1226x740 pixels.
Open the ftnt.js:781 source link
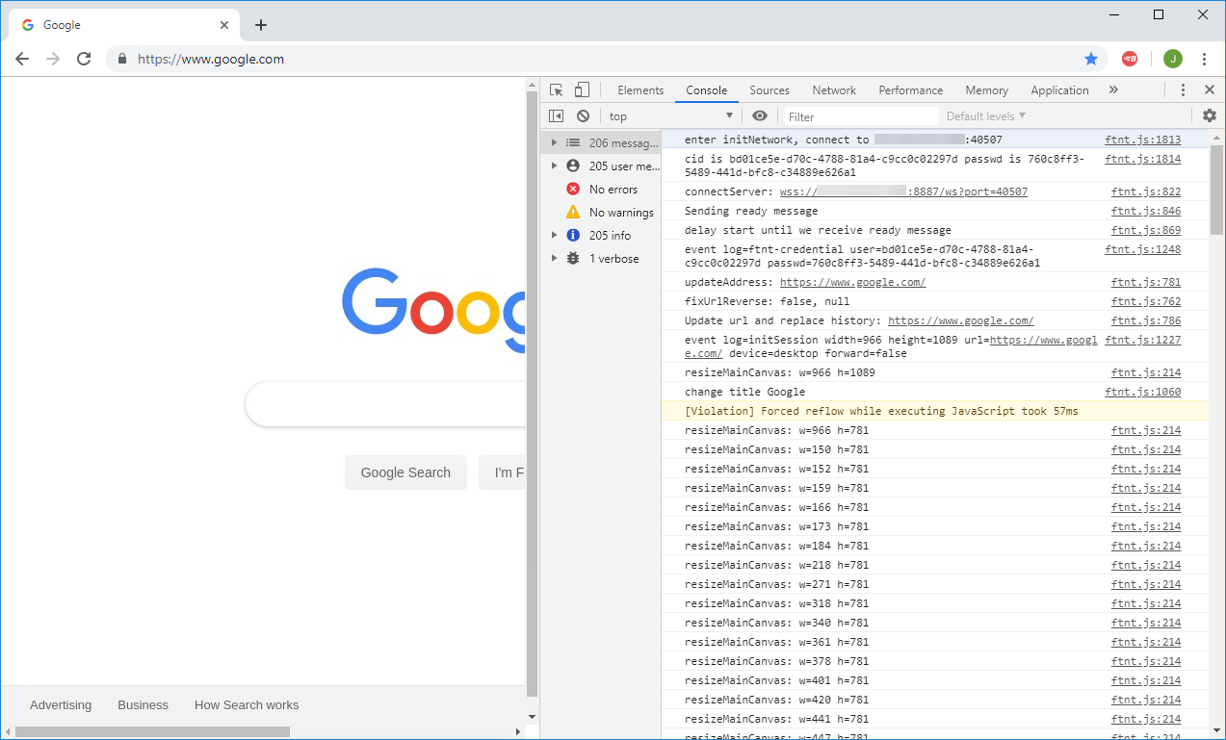(x=1146, y=282)
